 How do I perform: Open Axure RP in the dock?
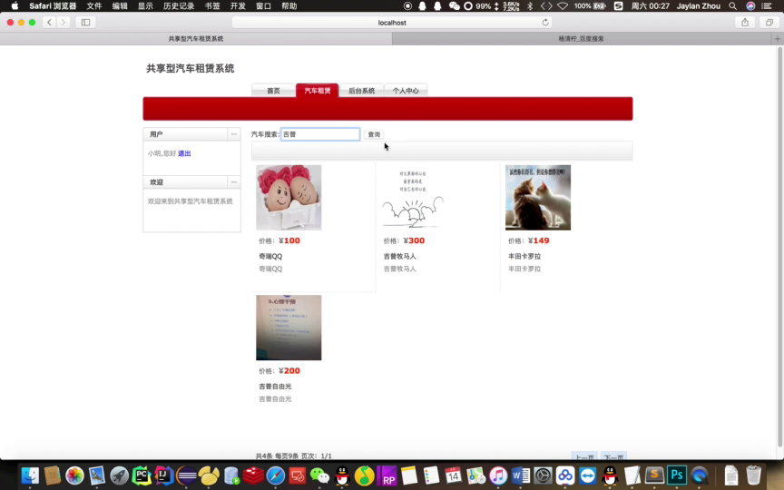point(387,475)
